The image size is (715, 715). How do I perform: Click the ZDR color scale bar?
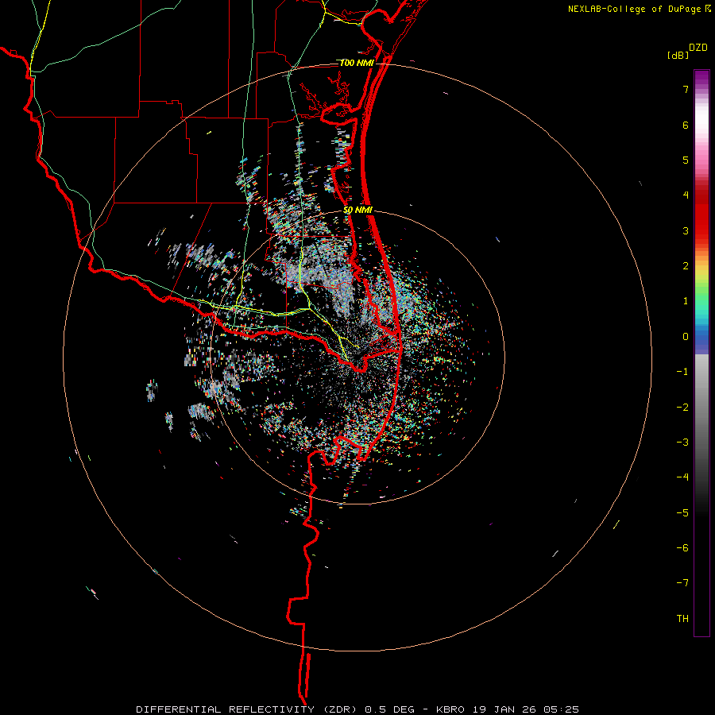point(701,353)
